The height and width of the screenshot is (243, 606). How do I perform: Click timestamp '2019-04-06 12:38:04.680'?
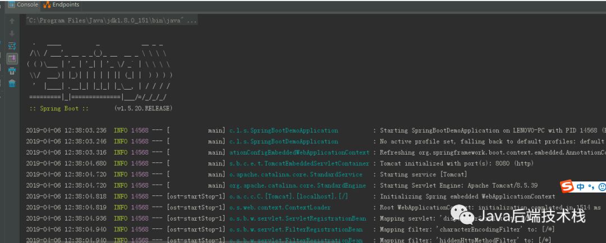66,163
